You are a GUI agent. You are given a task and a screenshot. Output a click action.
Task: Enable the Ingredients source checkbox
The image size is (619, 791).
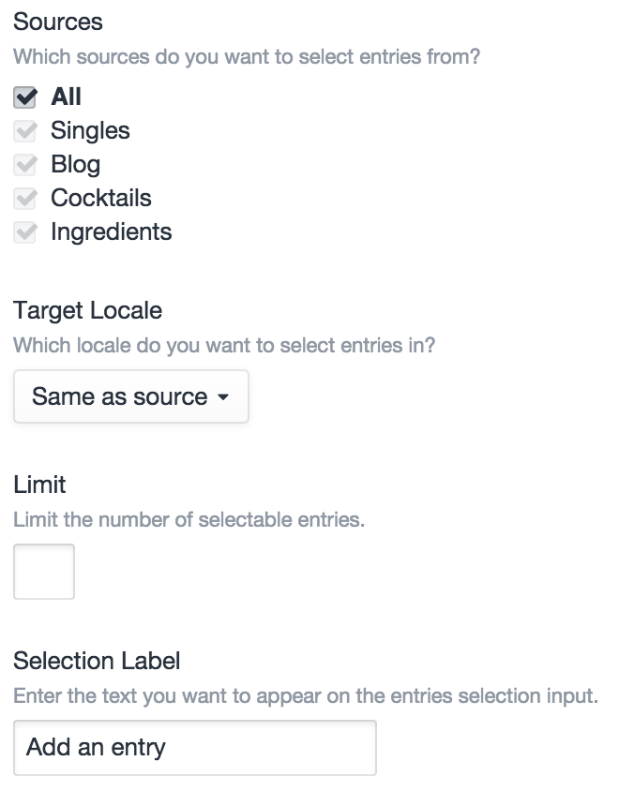coord(24,231)
